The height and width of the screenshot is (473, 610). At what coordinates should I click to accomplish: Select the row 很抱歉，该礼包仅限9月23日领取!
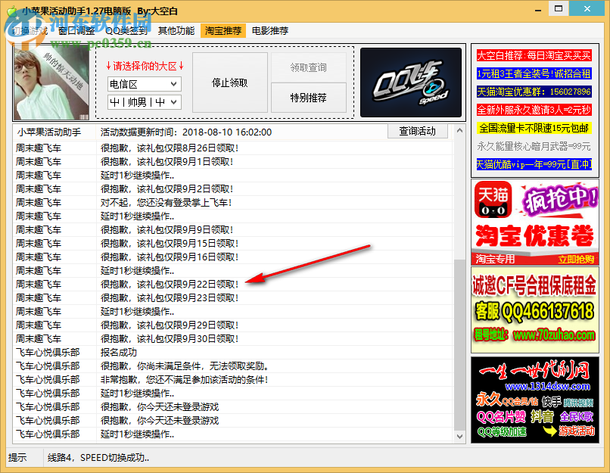pos(232,298)
